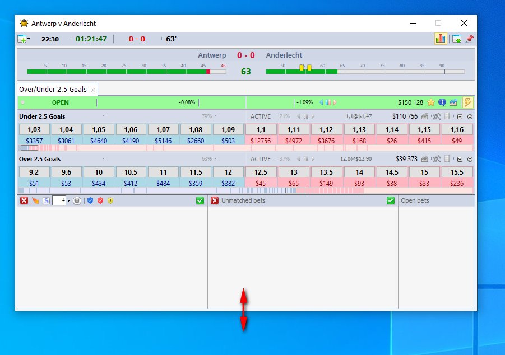Click Under 2.5 Goals price 1,03

pos(34,130)
